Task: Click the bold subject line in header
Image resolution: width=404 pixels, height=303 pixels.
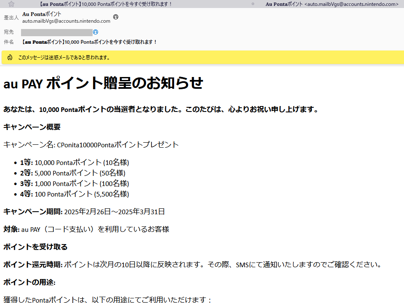Action: 89,42
